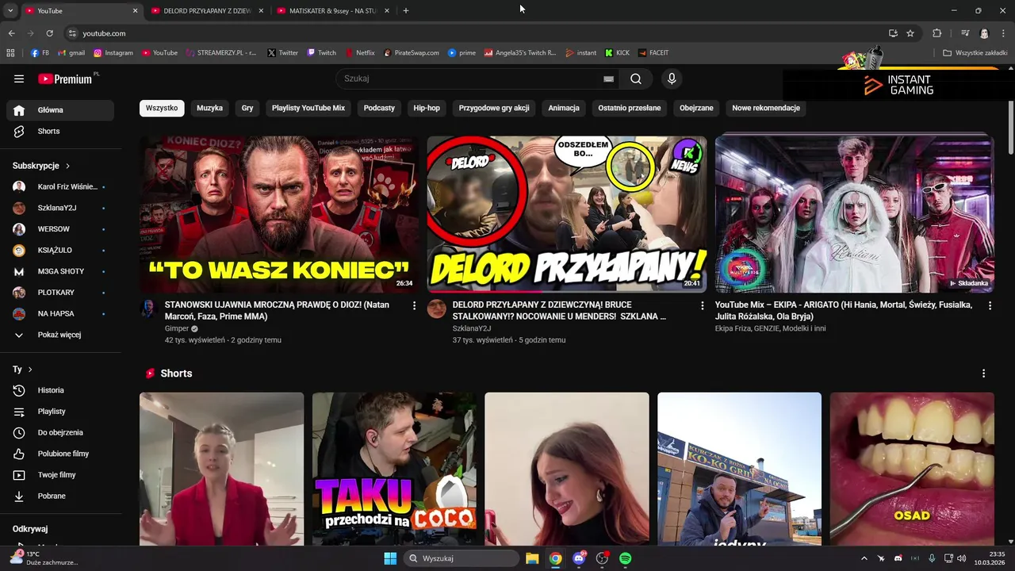Viewport: 1015px width, 571px height.
Task: Expand the Subskrypcje section chevron
Action: coord(67,166)
